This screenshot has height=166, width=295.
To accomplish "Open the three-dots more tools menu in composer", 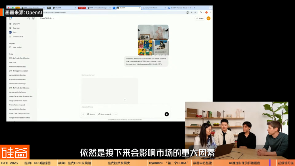I will (116, 114).
